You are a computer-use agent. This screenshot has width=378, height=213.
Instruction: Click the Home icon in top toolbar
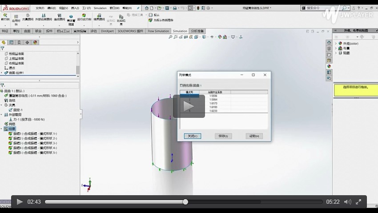(147, 8)
